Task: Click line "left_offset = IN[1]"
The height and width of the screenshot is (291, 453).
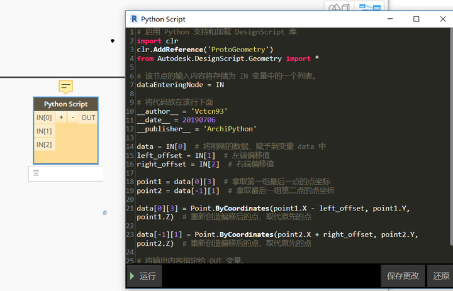Action: [176, 156]
